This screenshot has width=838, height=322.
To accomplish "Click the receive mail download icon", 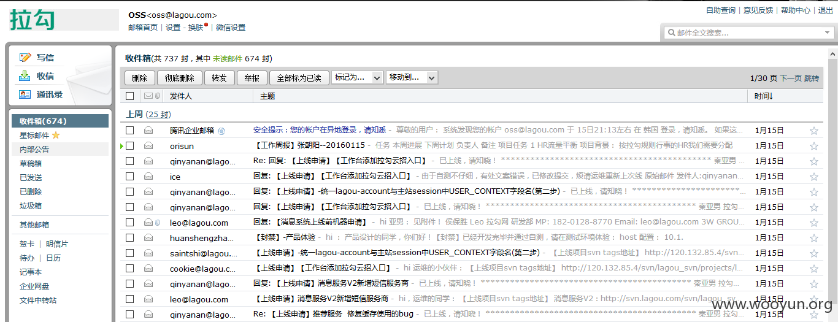I will pos(25,76).
